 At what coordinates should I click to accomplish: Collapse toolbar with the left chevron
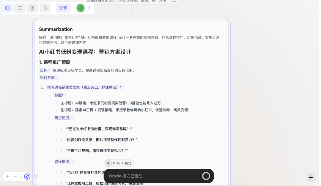pos(89,8)
